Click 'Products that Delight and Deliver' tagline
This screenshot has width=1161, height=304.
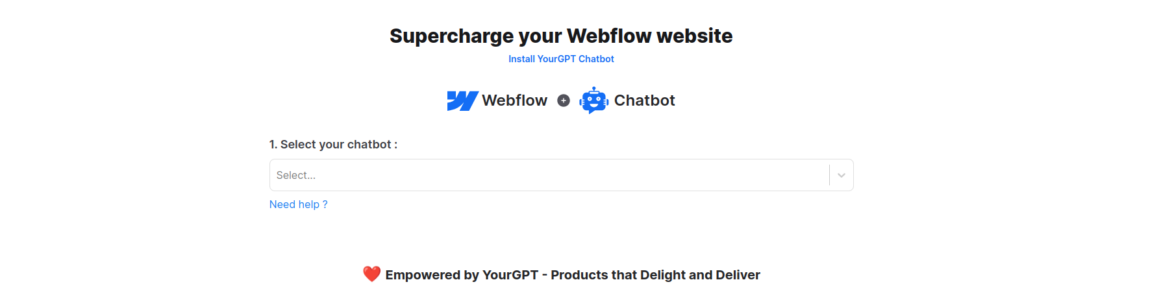[x=655, y=275]
